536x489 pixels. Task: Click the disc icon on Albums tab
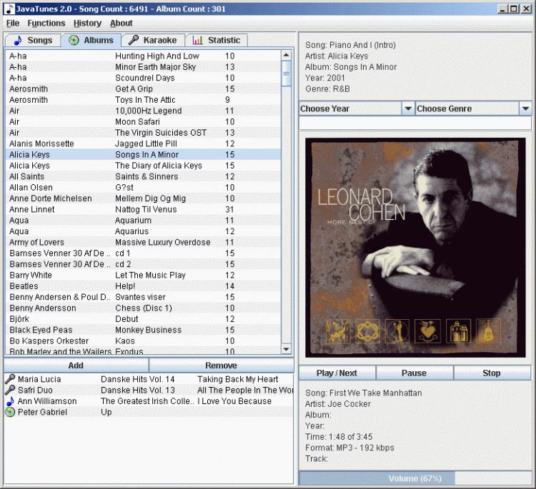pyautogui.click(x=74, y=40)
